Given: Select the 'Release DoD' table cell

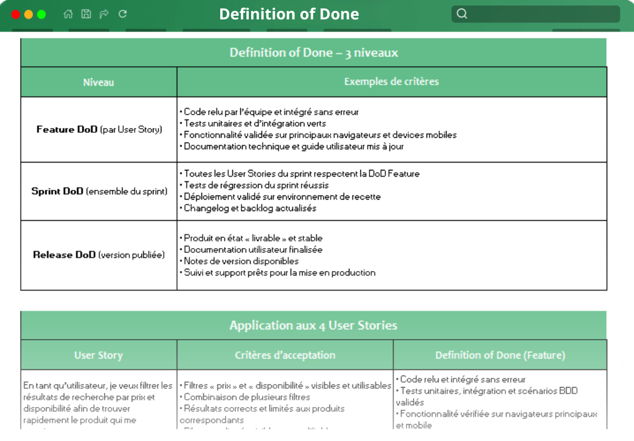Looking at the screenshot, I should 98,255.
